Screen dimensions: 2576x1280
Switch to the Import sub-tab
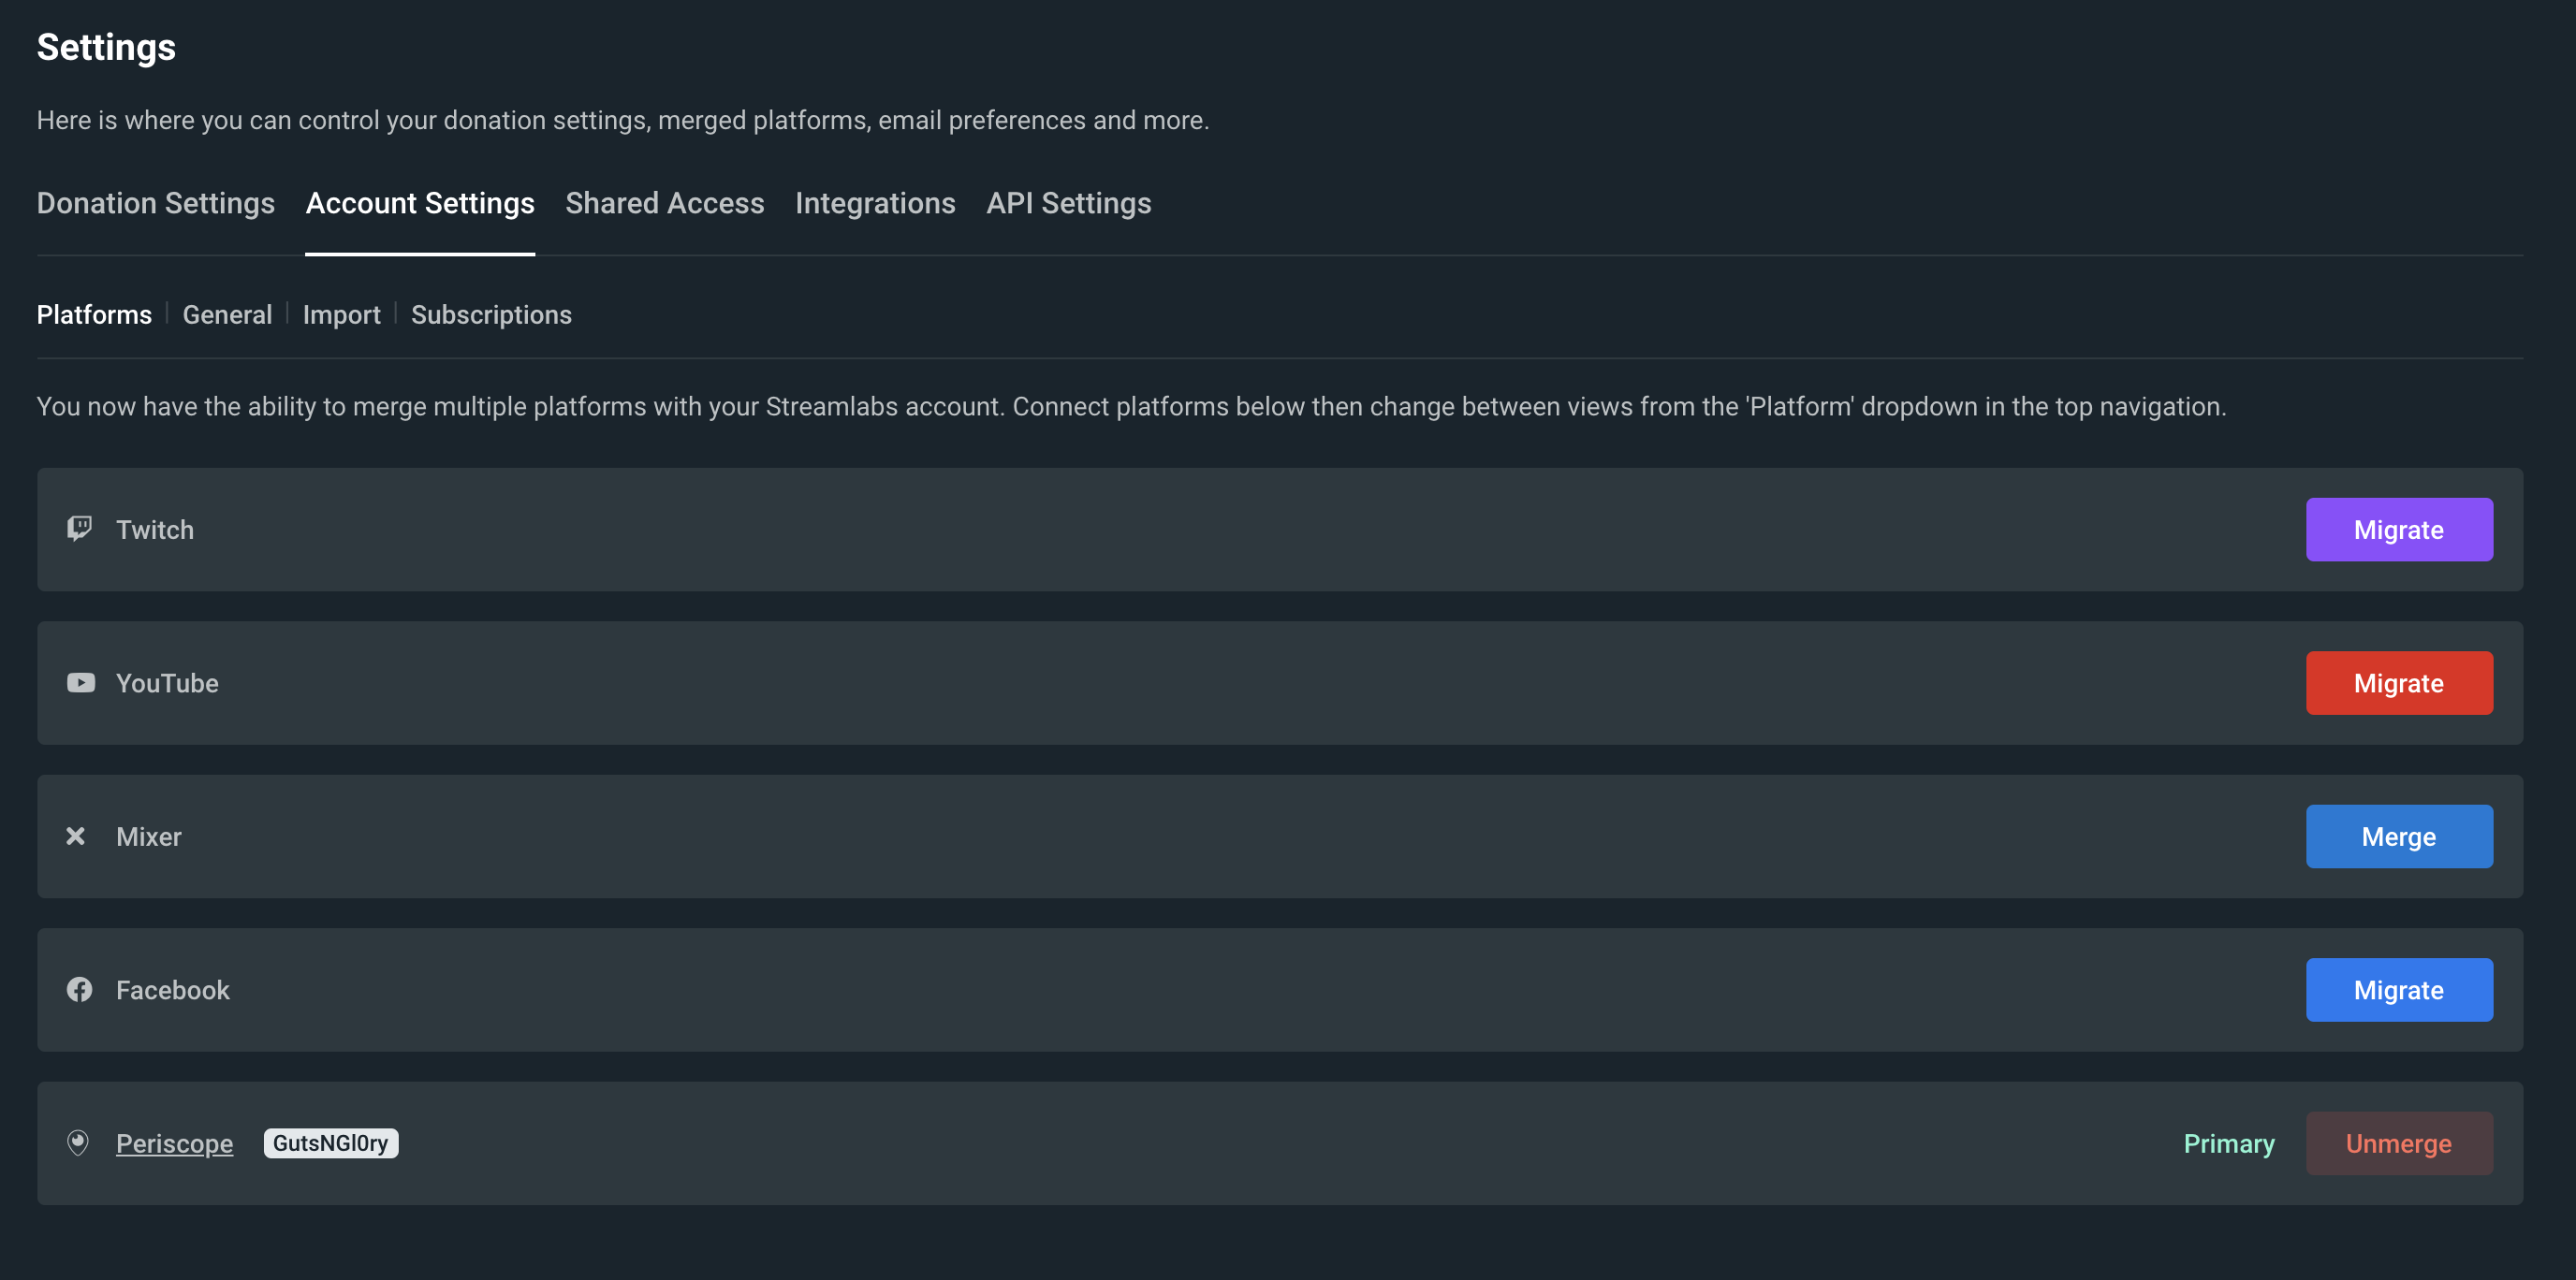(341, 314)
